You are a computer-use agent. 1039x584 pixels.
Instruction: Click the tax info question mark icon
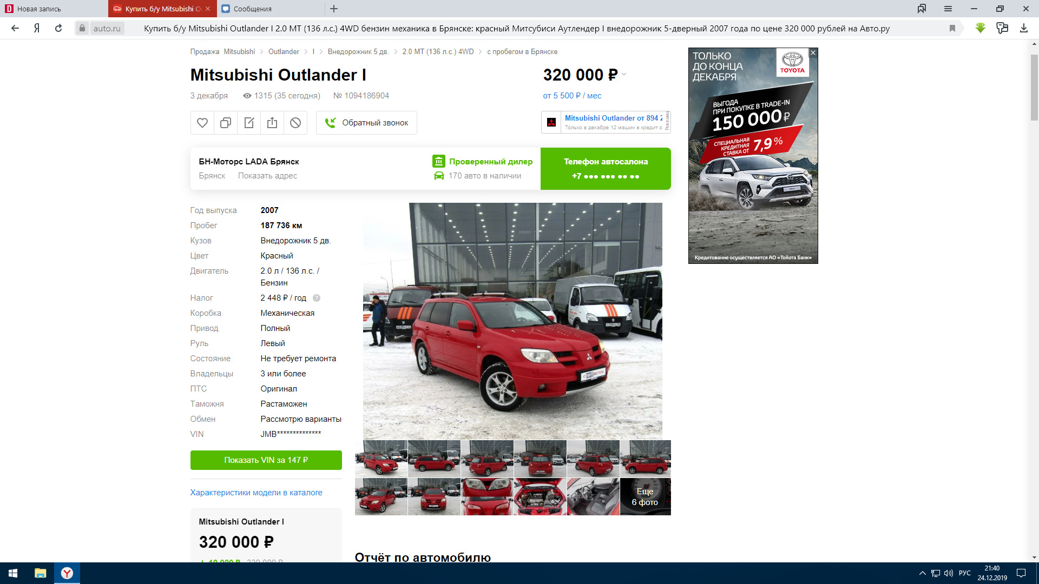pyautogui.click(x=317, y=298)
